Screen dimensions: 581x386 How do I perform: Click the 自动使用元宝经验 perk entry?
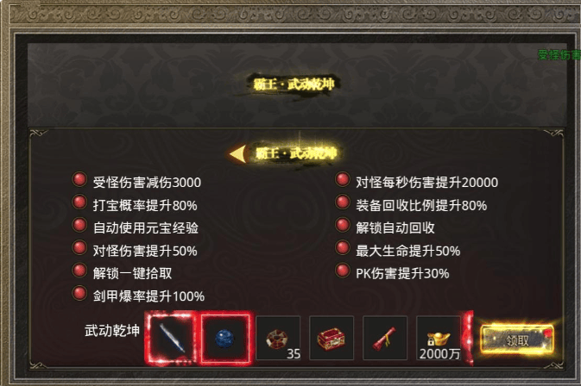coord(146,227)
